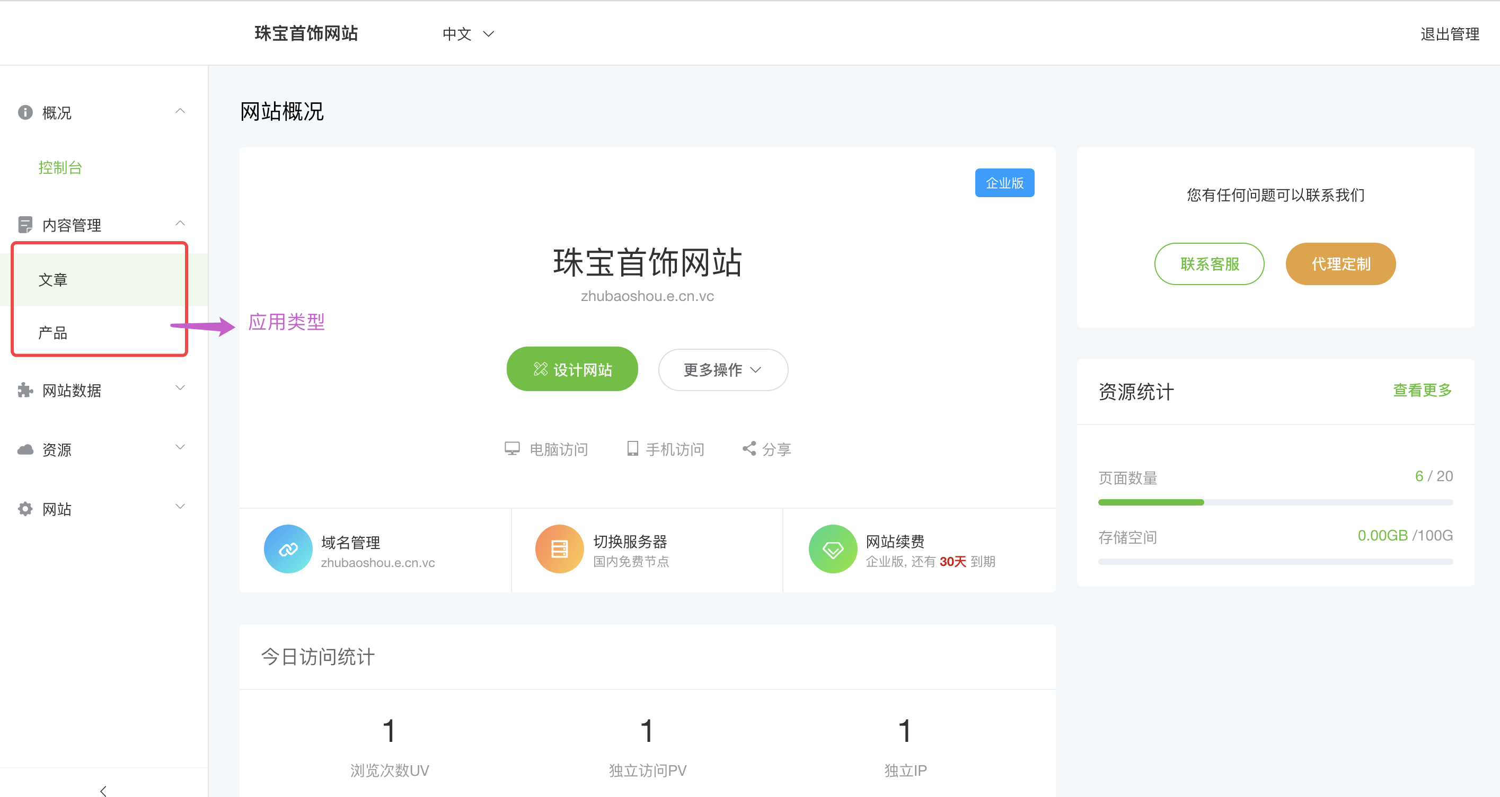Click the 域名管理 link icon

pos(288,549)
